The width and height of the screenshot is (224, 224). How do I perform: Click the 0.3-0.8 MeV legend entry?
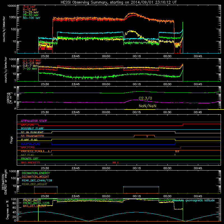click(32, 63)
